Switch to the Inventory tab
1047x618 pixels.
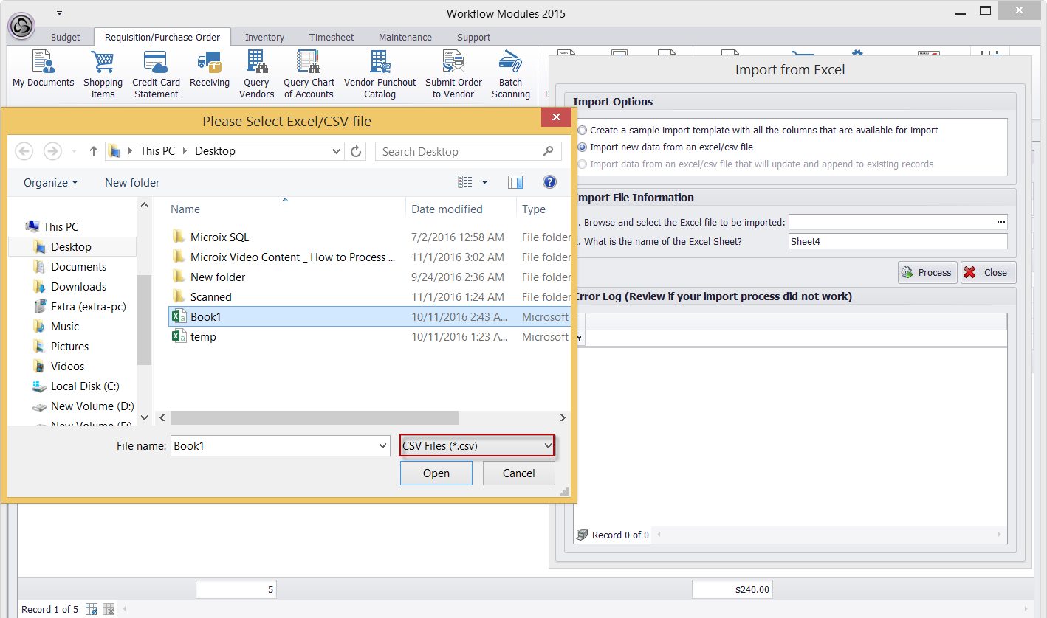pos(264,37)
